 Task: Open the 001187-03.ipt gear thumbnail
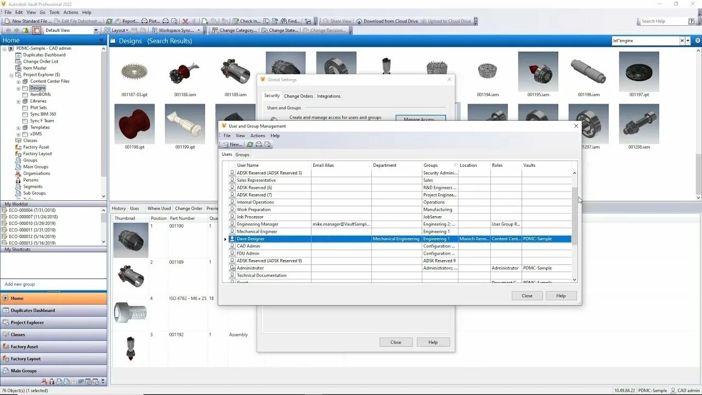coord(134,72)
